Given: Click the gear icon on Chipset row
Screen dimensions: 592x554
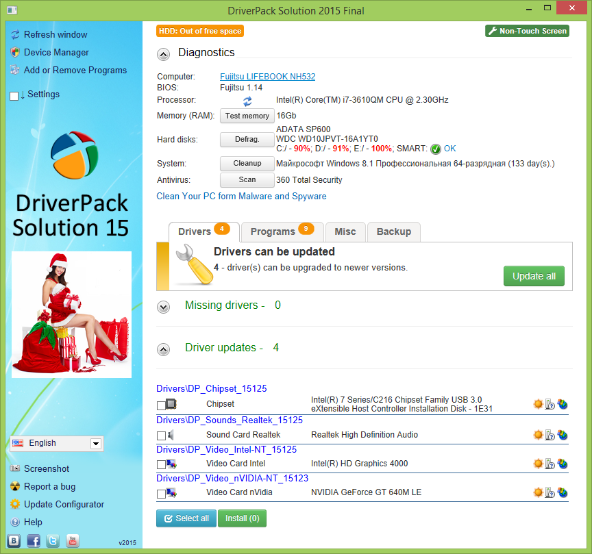Looking at the screenshot, I should (x=538, y=405).
